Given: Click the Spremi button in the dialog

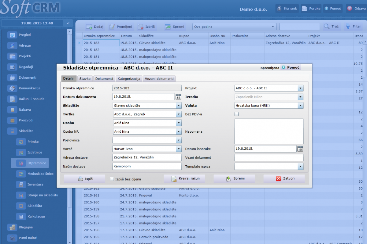Looking at the screenshot, I should (234, 179).
